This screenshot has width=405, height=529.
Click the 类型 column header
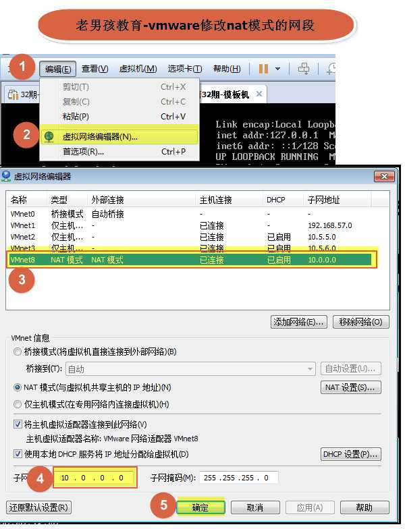pos(67,200)
